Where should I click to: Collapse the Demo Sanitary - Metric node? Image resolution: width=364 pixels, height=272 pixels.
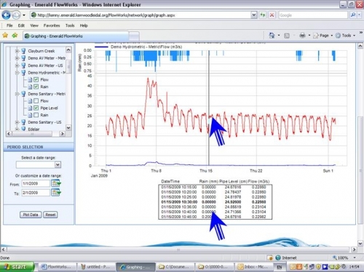pyautogui.click(x=17, y=94)
